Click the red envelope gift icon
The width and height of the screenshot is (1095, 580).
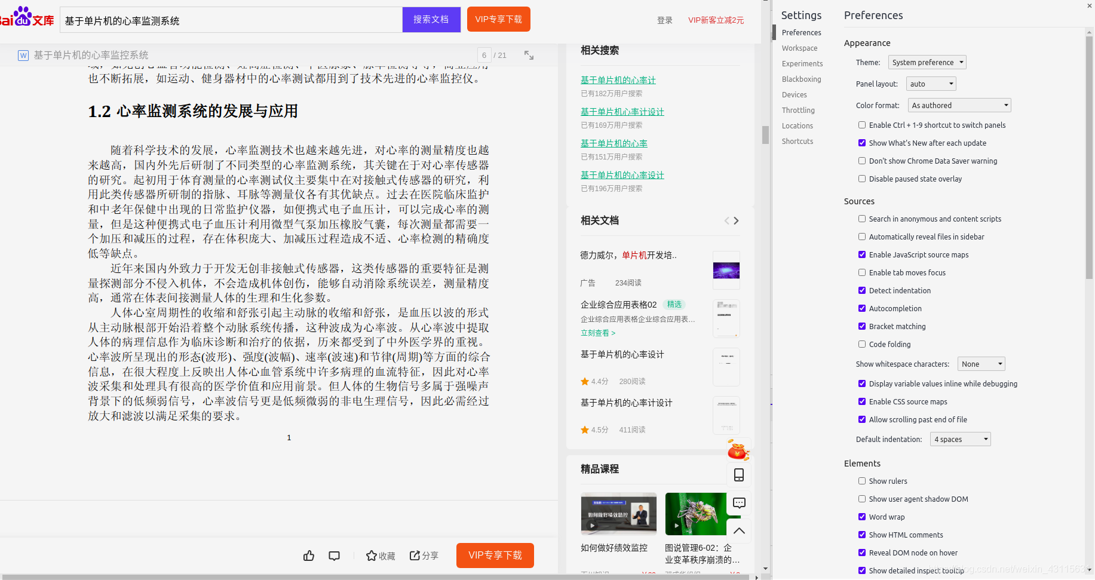pyautogui.click(x=738, y=449)
